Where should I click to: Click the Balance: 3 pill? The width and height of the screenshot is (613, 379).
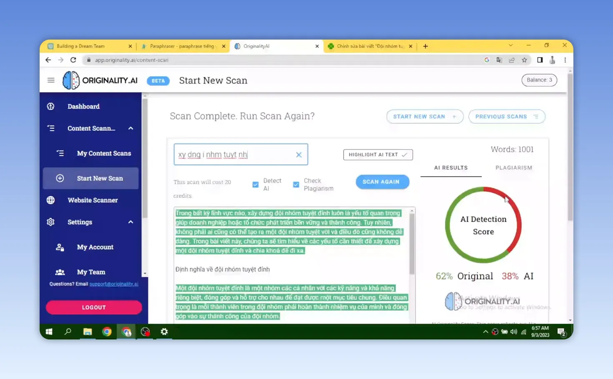pyautogui.click(x=539, y=80)
